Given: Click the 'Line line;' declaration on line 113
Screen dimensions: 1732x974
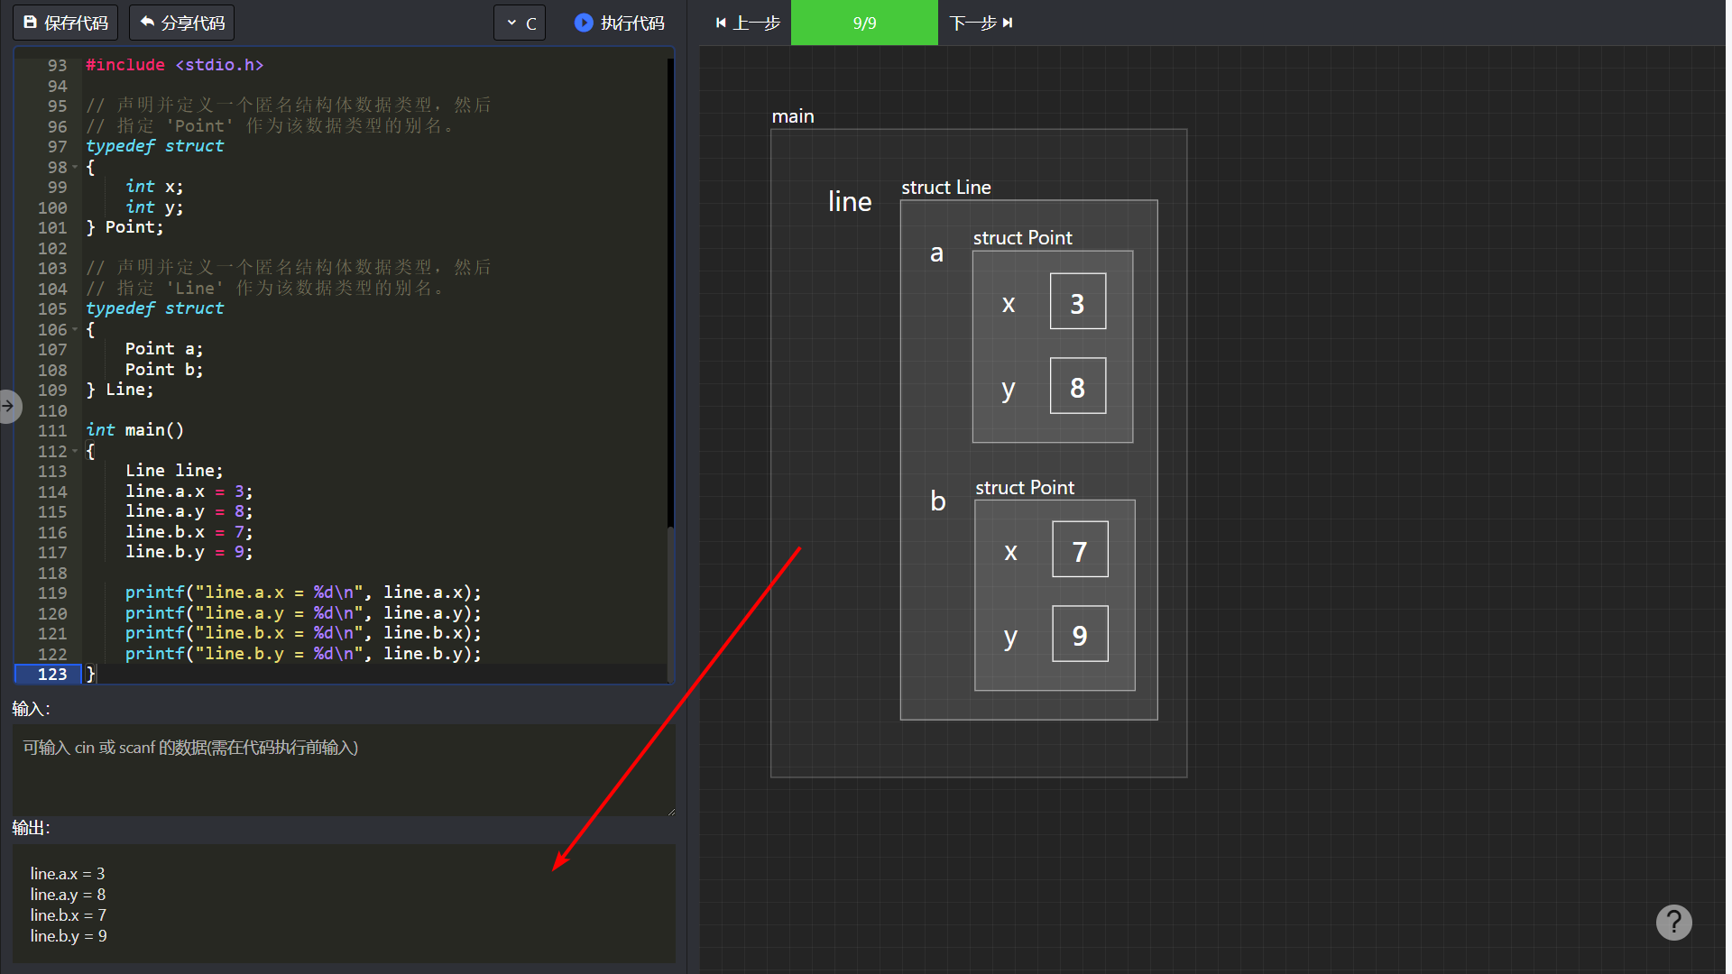Looking at the screenshot, I should pos(174,471).
